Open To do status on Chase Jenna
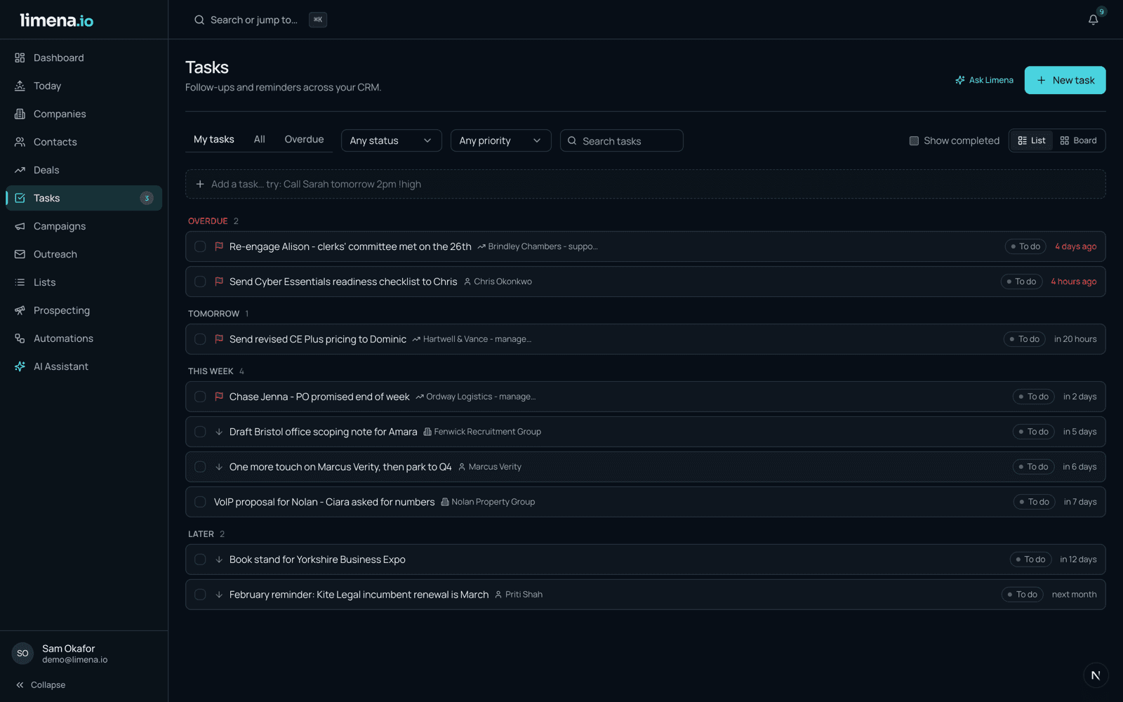This screenshot has height=702, width=1123. pos(1033,397)
